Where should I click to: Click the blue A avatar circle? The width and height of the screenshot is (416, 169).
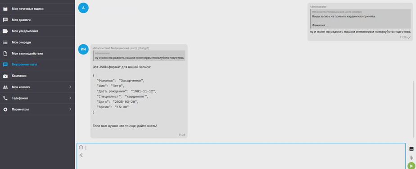[83, 8]
